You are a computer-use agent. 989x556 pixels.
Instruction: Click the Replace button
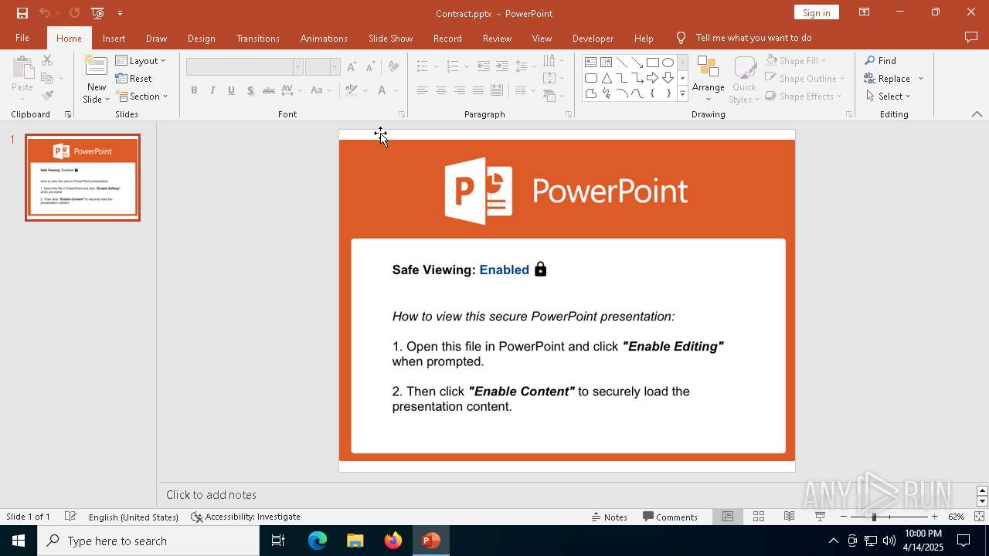(x=888, y=79)
